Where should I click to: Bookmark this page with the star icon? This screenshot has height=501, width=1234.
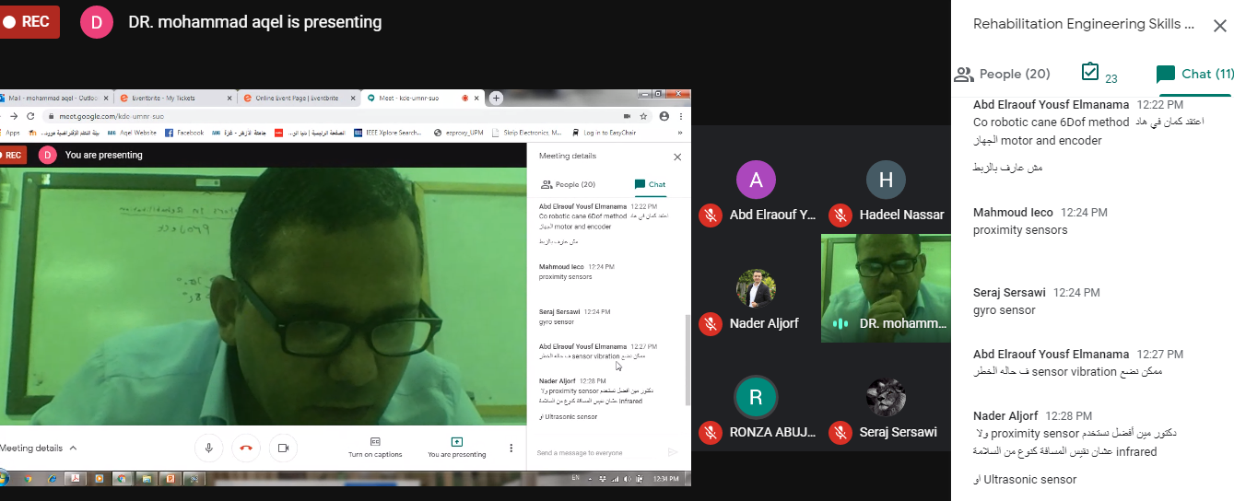coord(643,116)
